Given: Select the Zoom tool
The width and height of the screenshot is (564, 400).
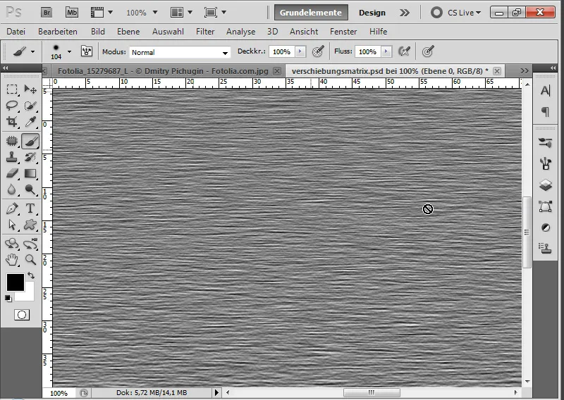Looking at the screenshot, I should 30,259.
